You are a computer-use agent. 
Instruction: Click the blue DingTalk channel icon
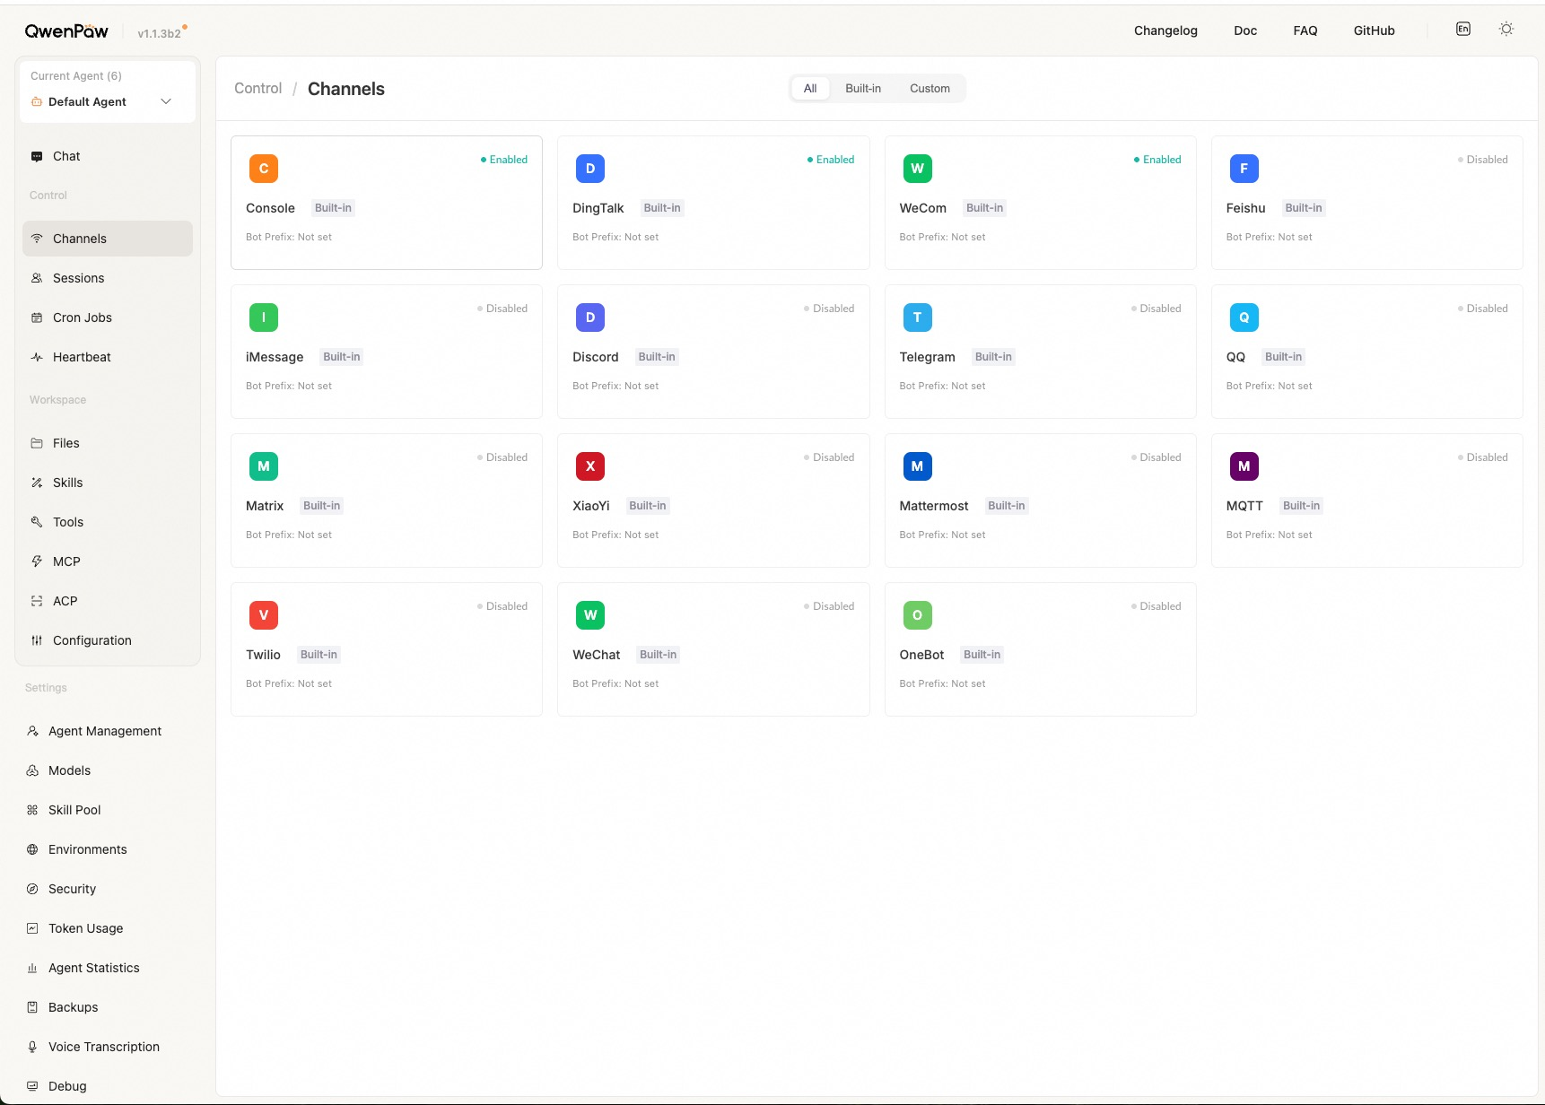click(590, 169)
